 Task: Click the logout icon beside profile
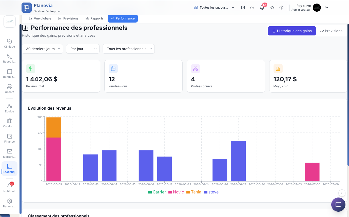pyautogui.click(x=326, y=8)
